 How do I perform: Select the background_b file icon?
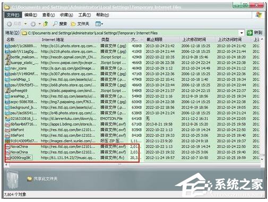7,108
